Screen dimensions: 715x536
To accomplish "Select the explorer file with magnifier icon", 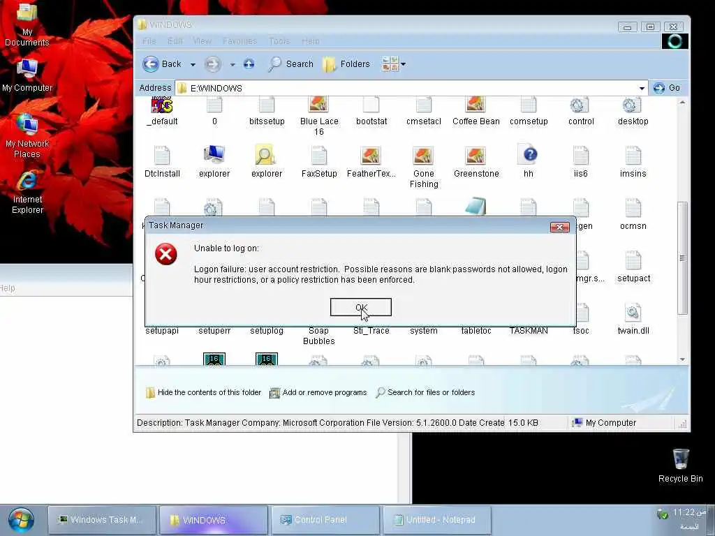I will coord(267,162).
